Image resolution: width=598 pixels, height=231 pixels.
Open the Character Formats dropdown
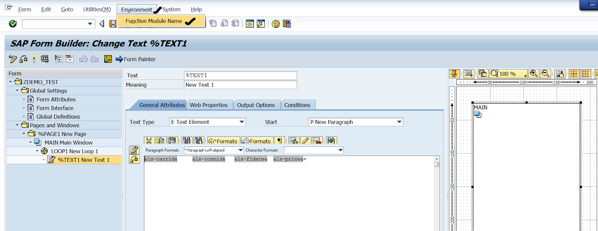[x=340, y=150]
